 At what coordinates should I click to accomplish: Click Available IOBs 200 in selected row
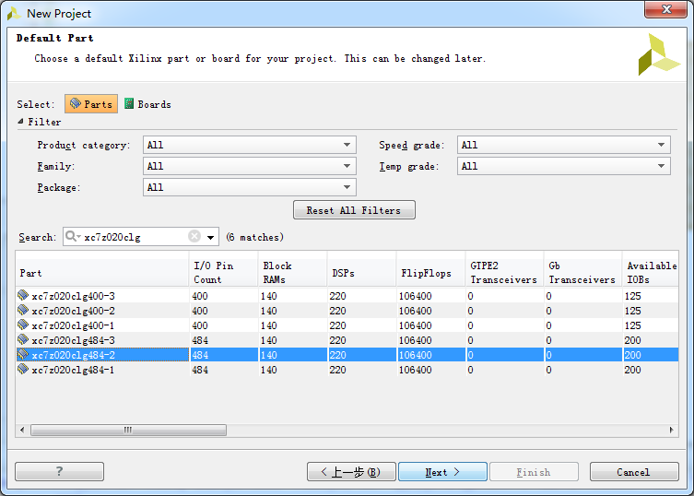coord(632,355)
